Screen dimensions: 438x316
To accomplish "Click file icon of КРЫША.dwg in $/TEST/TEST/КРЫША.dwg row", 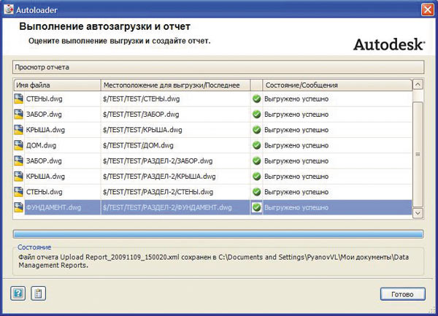I will coord(19,130).
